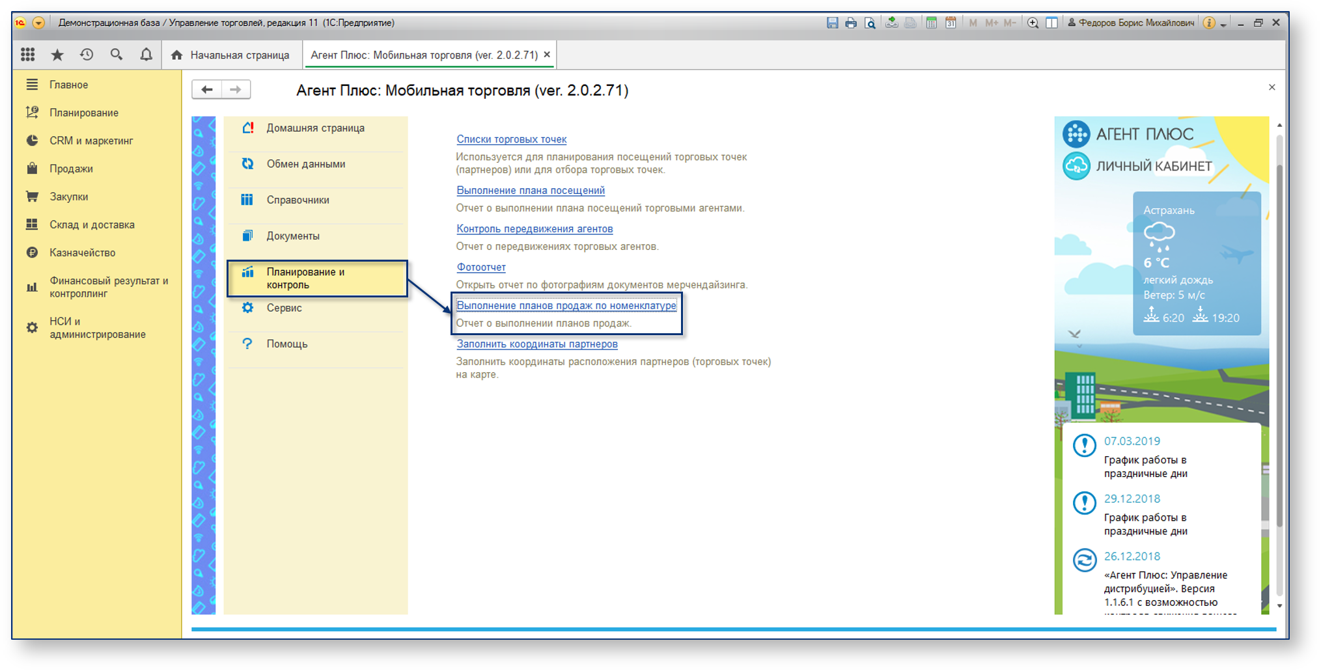
Task: Expand the dropdown arrow beside info icon
Action: coord(1223,24)
